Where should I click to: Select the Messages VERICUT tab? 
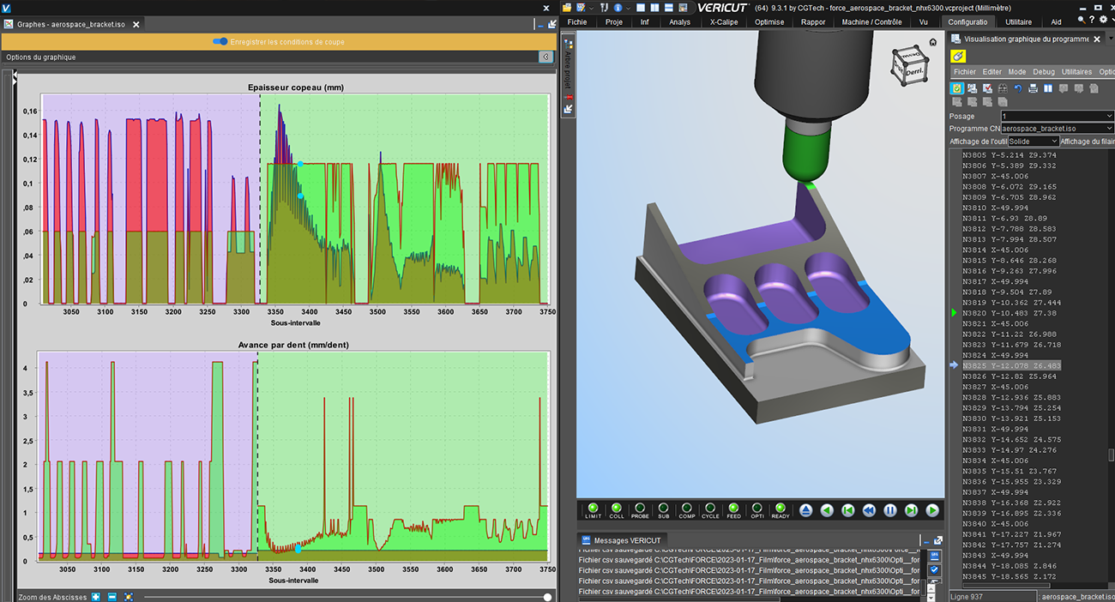621,540
